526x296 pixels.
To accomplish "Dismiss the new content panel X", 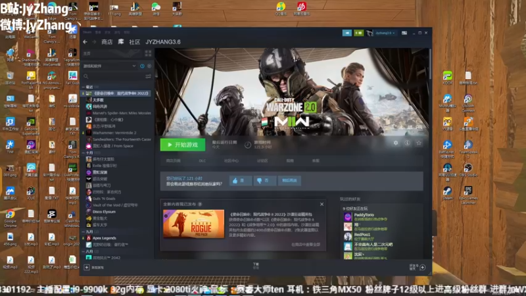I will coord(322,204).
